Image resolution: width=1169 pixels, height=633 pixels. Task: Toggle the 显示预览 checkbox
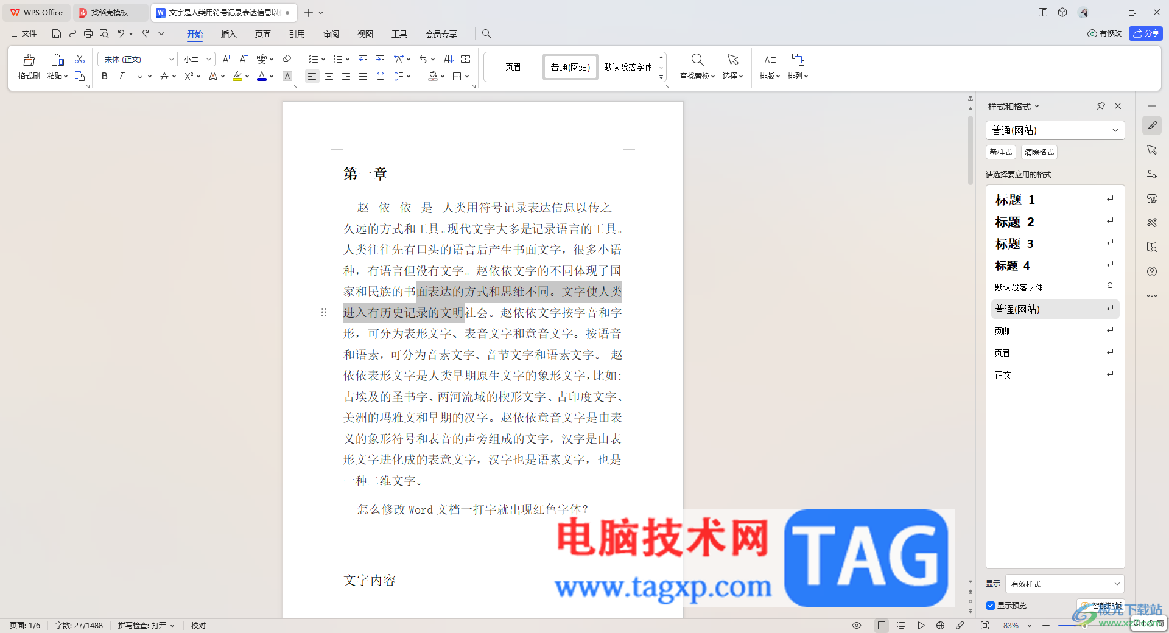pos(991,605)
